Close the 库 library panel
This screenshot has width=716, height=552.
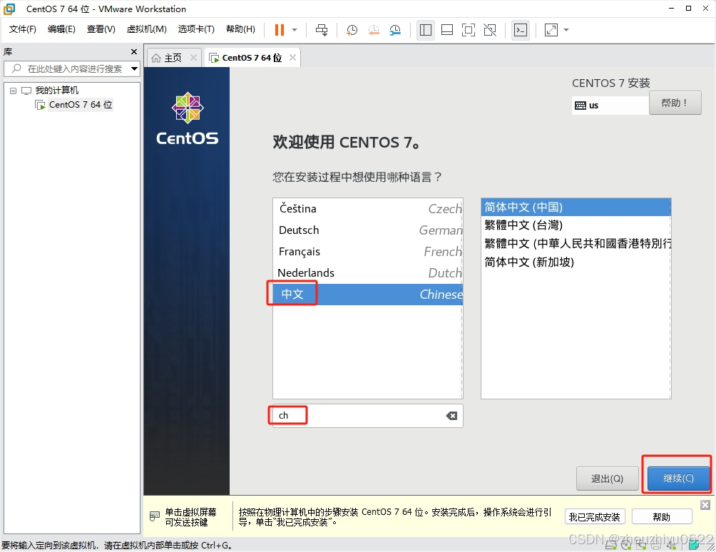(134, 52)
